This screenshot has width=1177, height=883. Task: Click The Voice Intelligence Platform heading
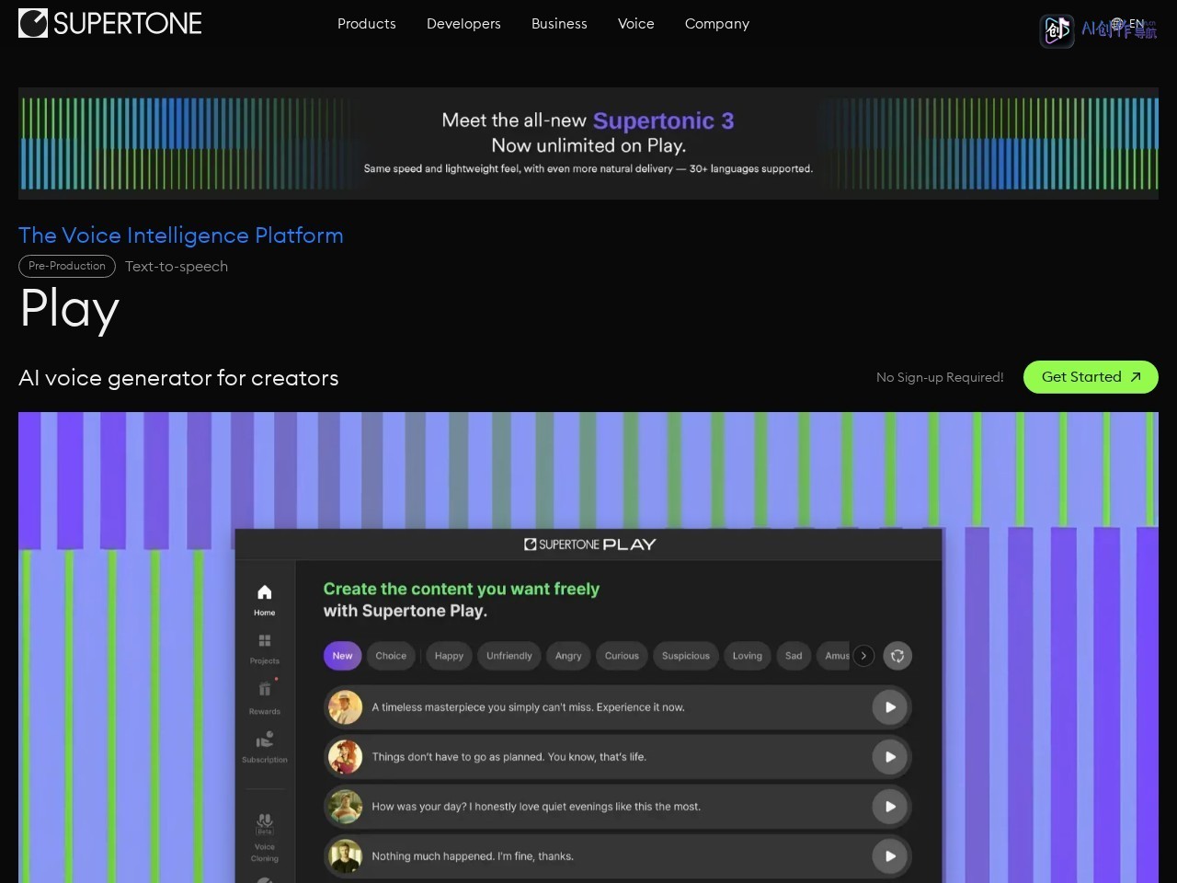181,235
